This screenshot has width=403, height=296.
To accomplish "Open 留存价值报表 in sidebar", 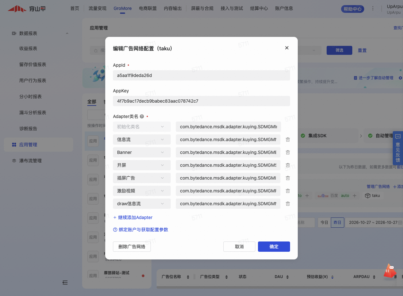I will coord(33,64).
